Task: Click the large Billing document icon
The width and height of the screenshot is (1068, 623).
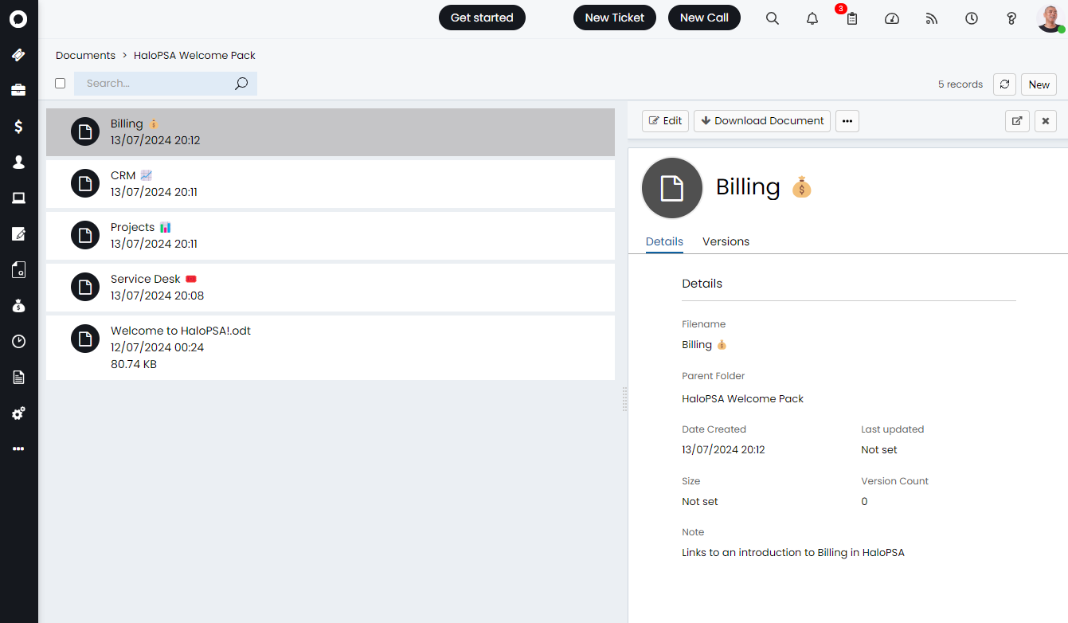Action: [672, 188]
